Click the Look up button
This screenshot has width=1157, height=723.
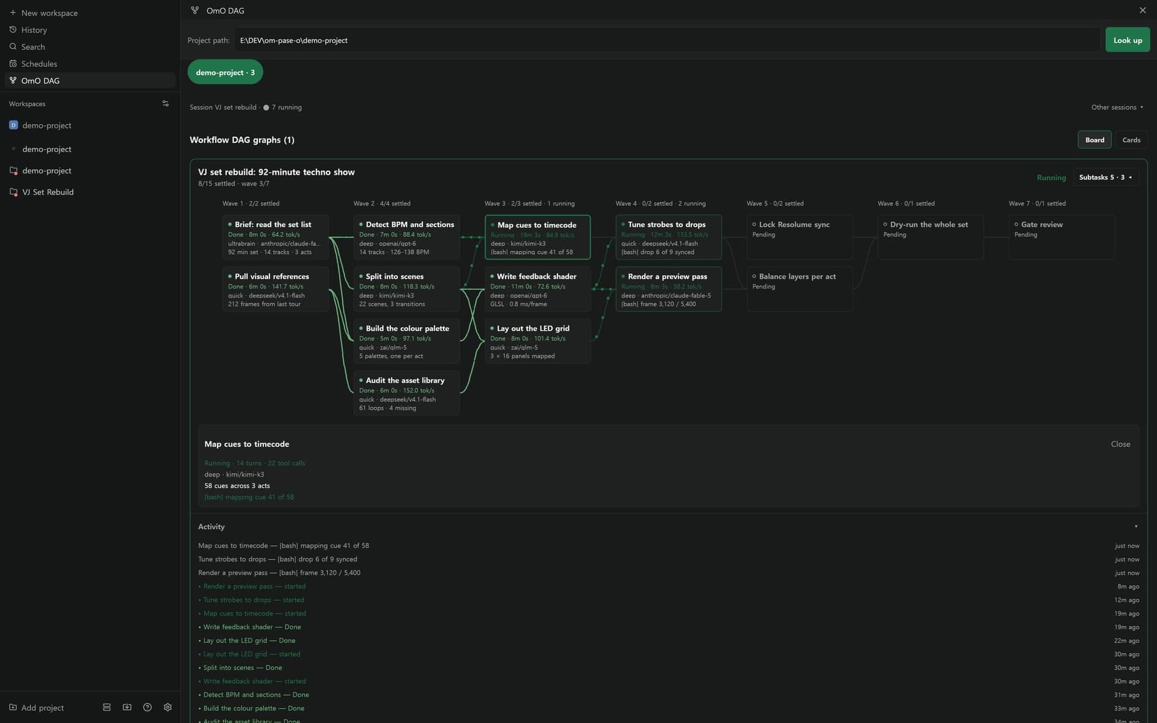[1127, 40]
